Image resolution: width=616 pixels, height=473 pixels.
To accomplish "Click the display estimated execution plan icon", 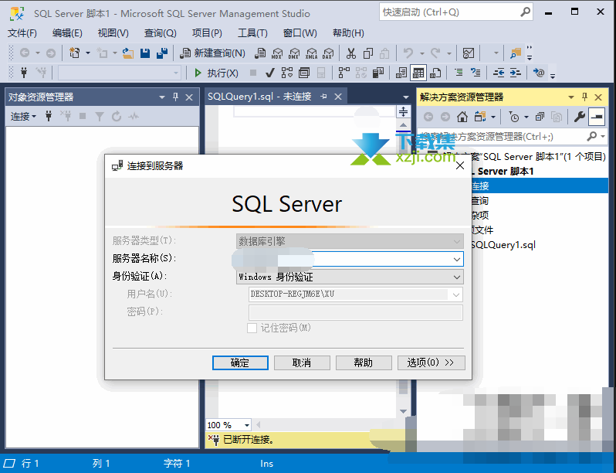I will click(287, 73).
